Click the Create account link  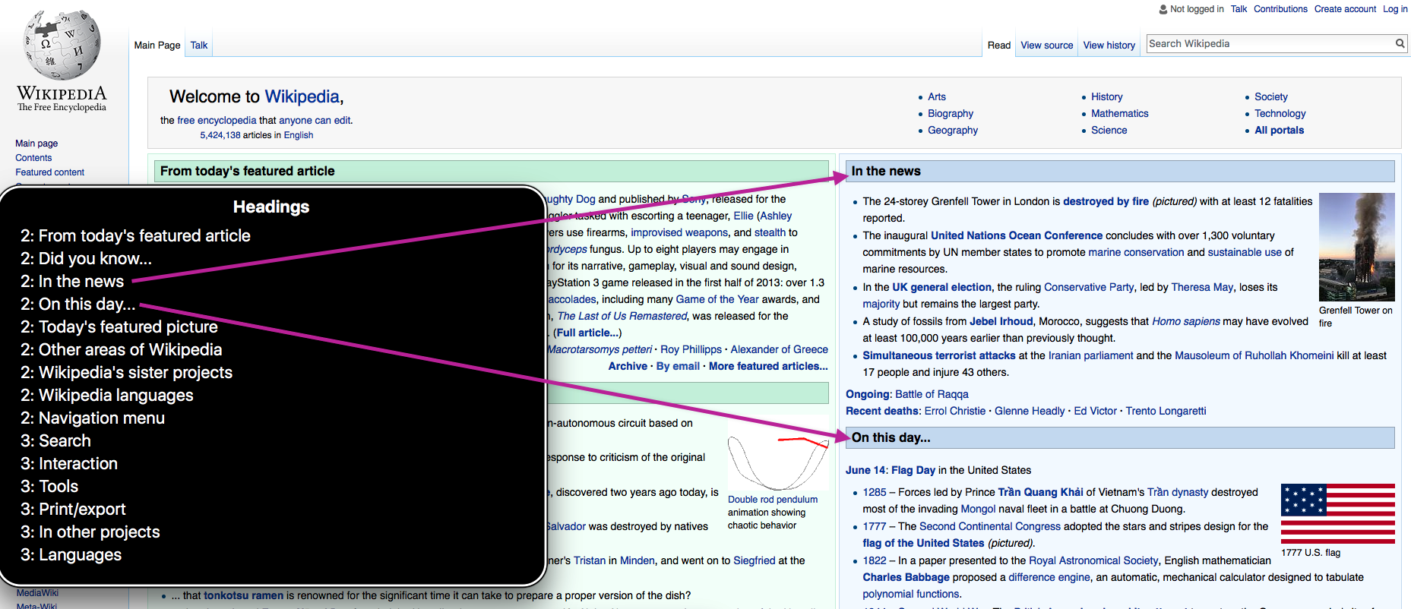(x=1345, y=9)
